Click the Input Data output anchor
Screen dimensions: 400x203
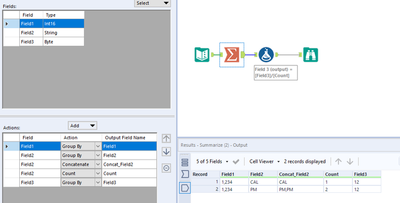pyautogui.click(x=213, y=55)
